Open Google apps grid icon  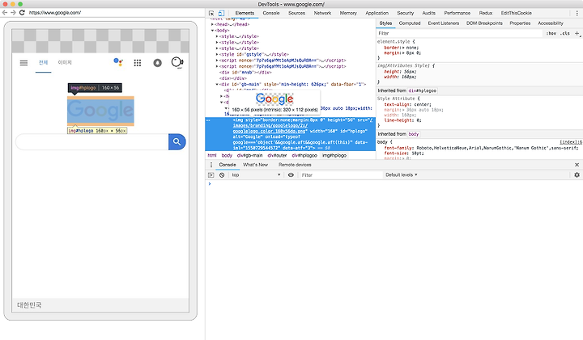138,63
